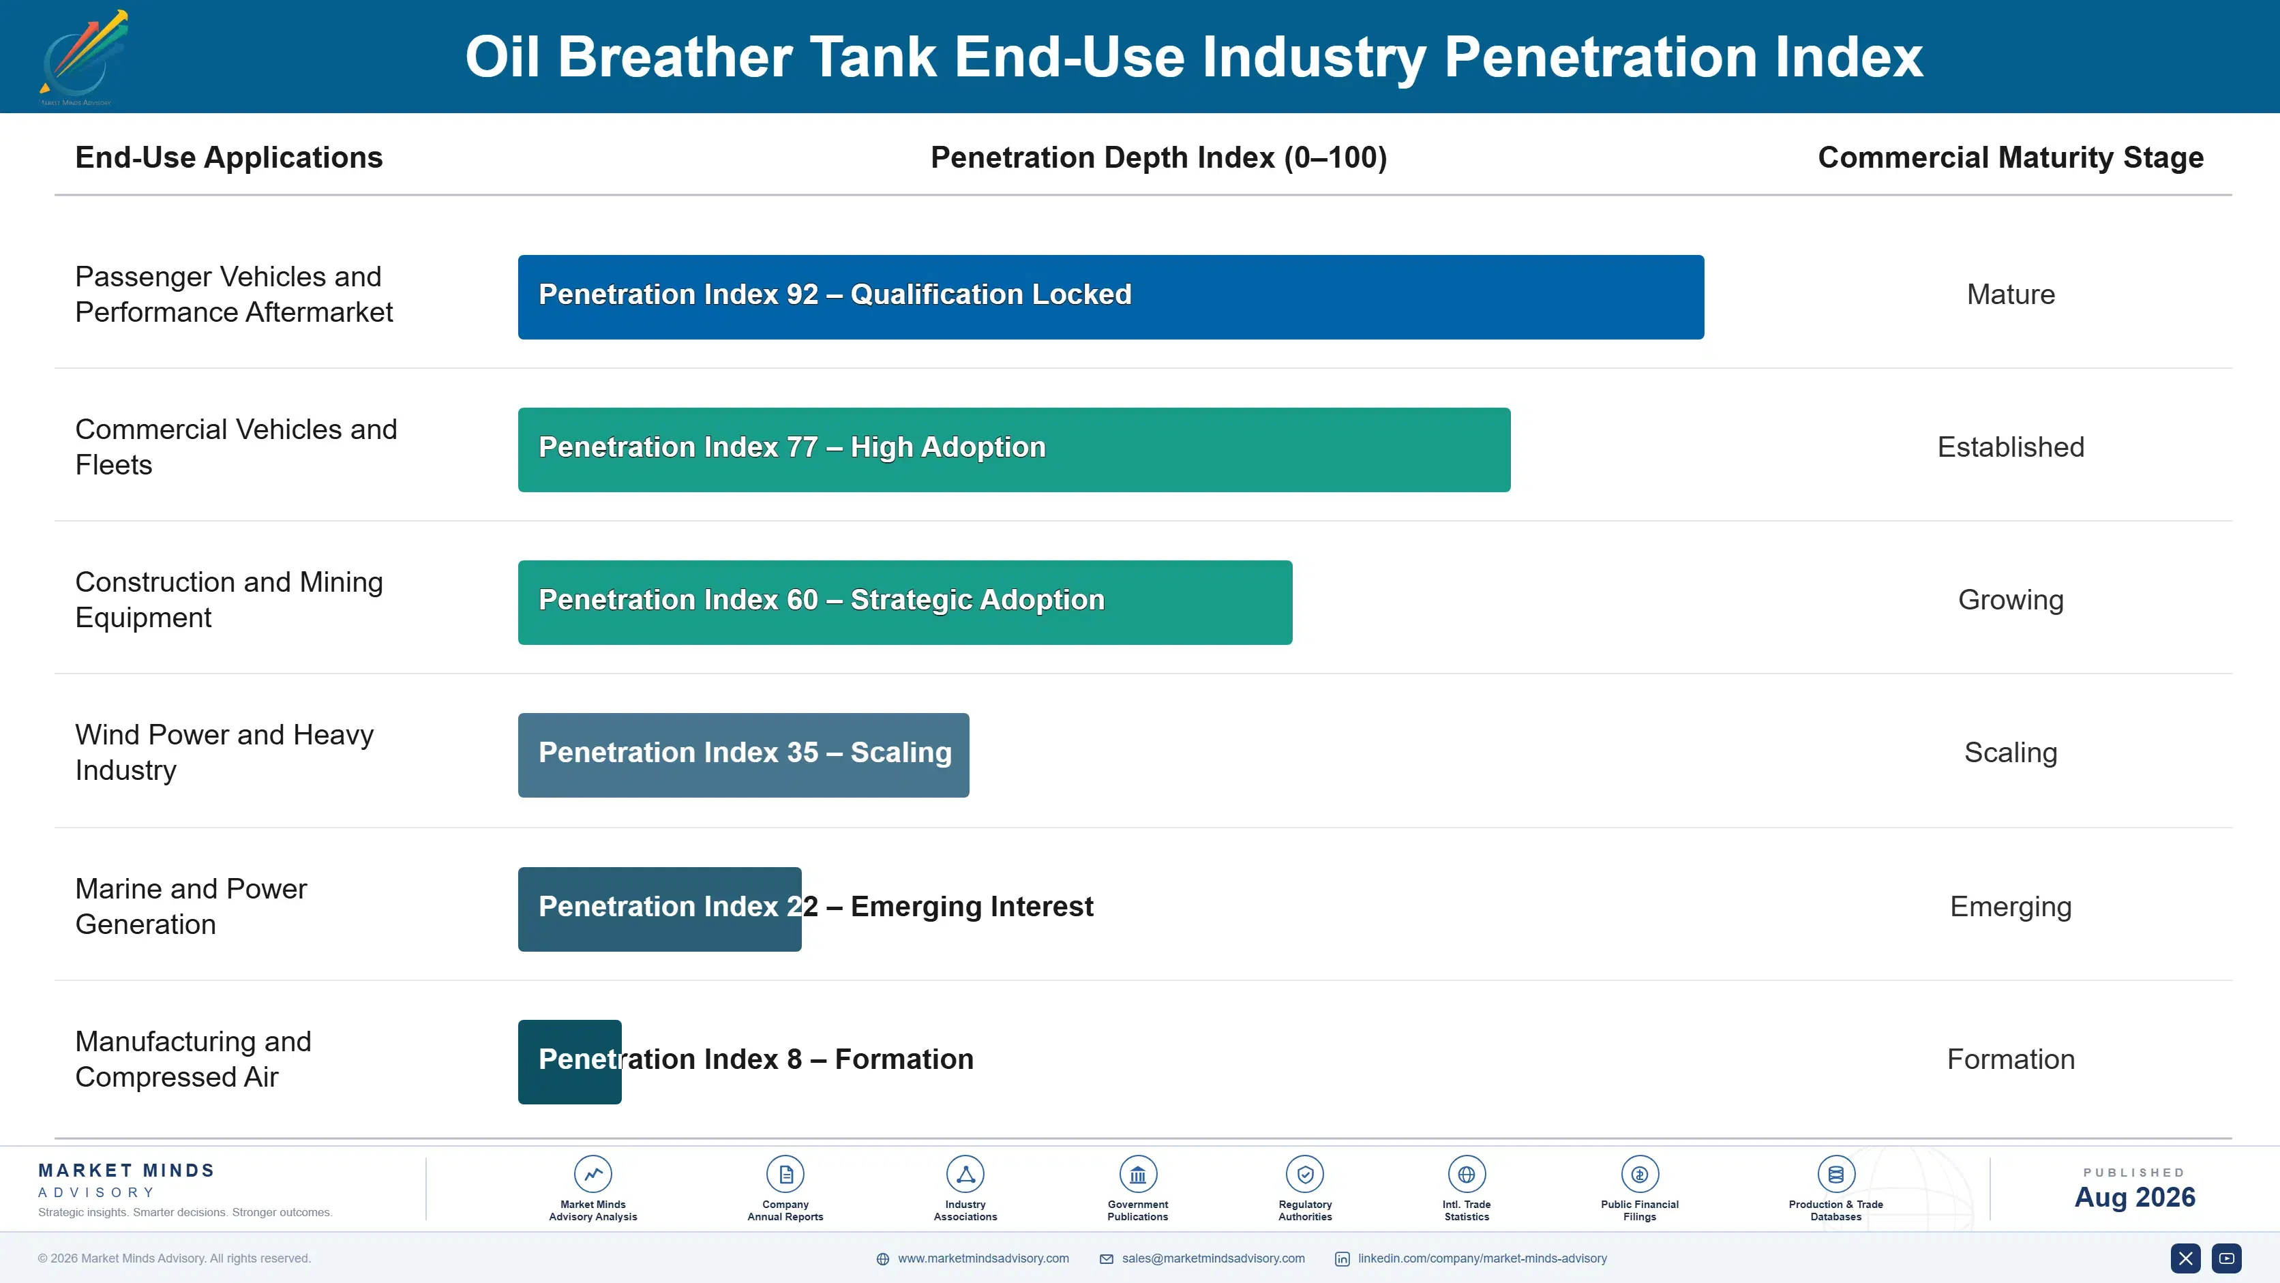Click 'Formation' in Commercial Maturity Stage column
The width and height of the screenshot is (2280, 1283).
pyautogui.click(x=2011, y=1059)
